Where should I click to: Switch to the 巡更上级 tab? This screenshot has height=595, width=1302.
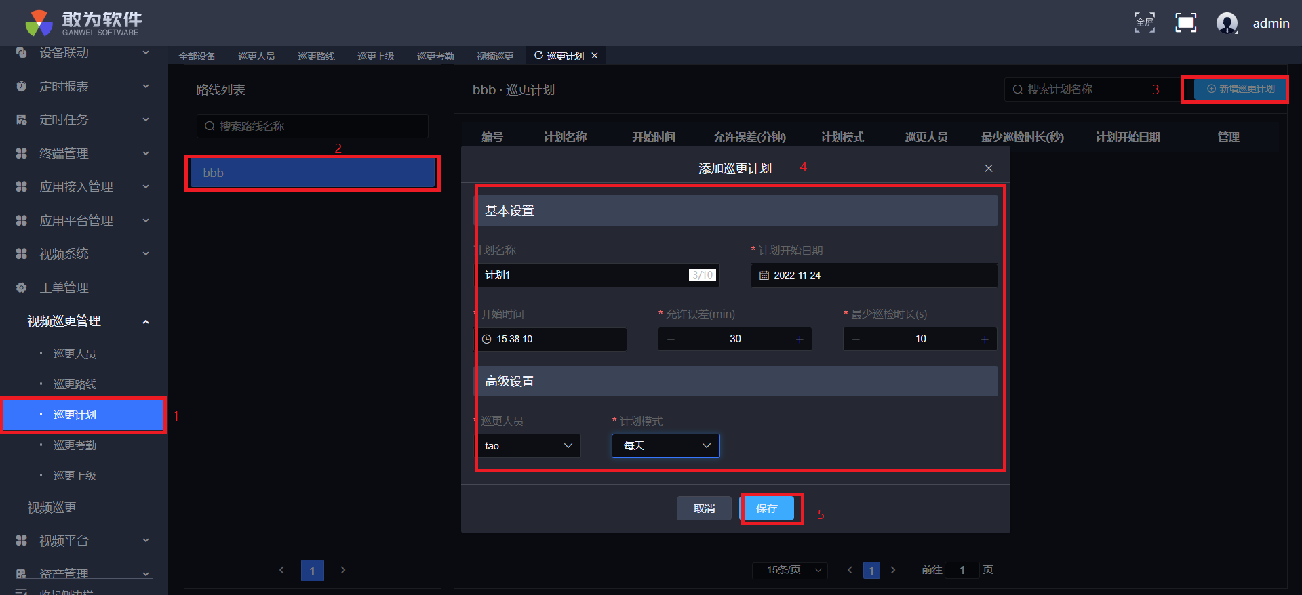tap(376, 56)
